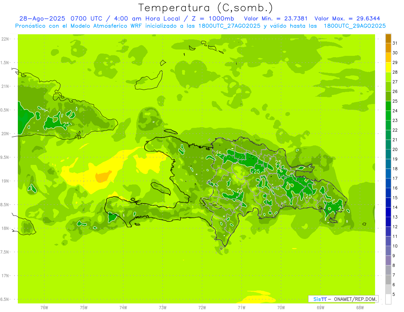Click the purple swatch between legend values 8 and 9
The image size is (404, 312).
click(x=388, y=261)
